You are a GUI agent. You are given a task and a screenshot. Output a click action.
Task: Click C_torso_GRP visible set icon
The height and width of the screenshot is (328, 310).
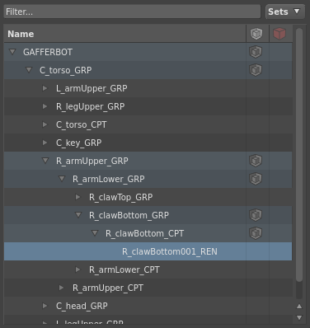[x=256, y=70]
